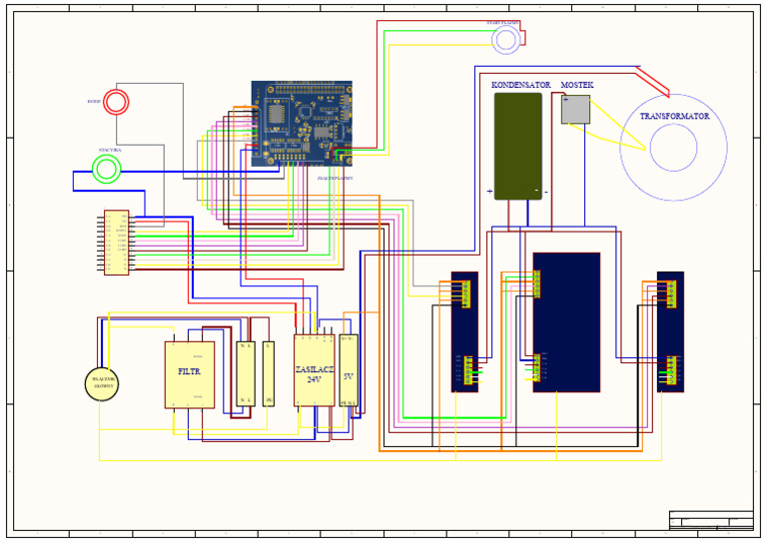
Task: Click the red ESTOP button symbol
Action: tap(116, 102)
